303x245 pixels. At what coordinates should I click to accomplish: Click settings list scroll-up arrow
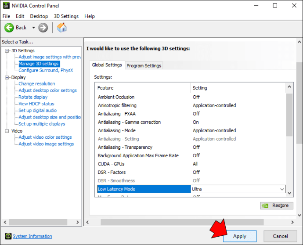(289, 87)
